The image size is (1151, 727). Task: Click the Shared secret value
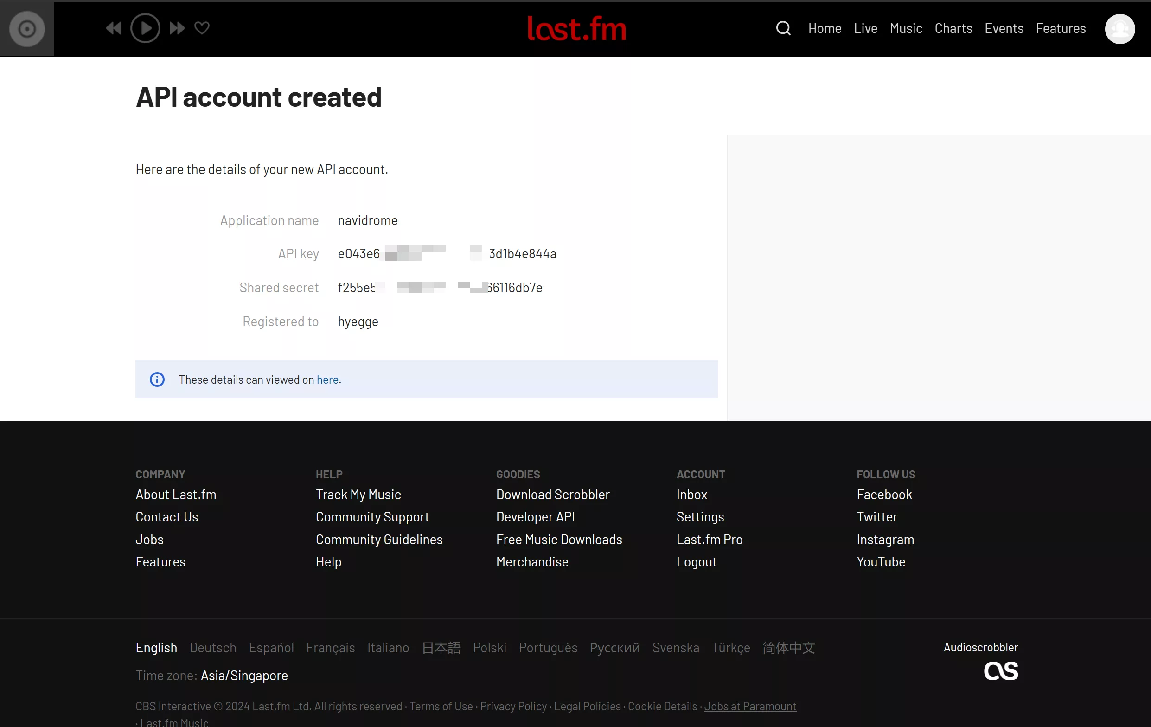[x=440, y=288]
